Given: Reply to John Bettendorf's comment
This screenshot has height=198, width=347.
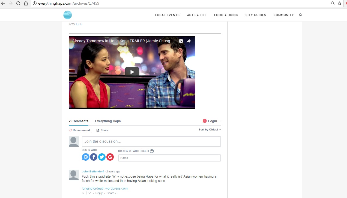Looking at the screenshot, I should coord(99,193).
